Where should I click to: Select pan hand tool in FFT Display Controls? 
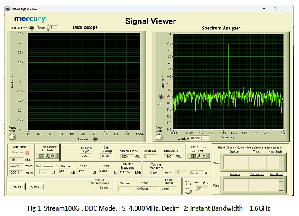point(204,156)
